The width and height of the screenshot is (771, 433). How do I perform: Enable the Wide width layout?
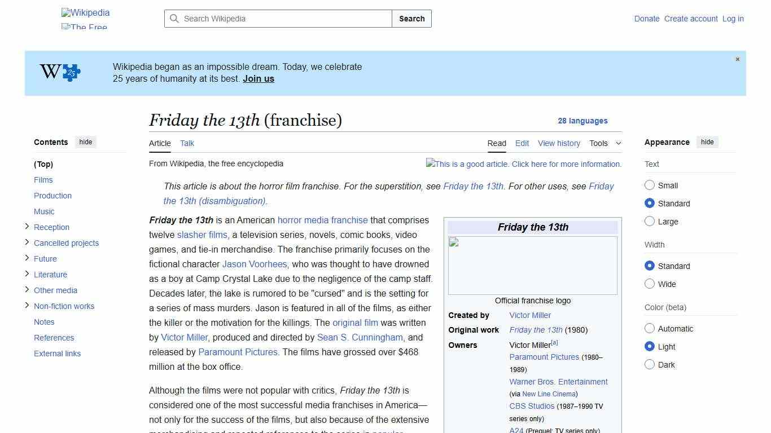(x=650, y=284)
